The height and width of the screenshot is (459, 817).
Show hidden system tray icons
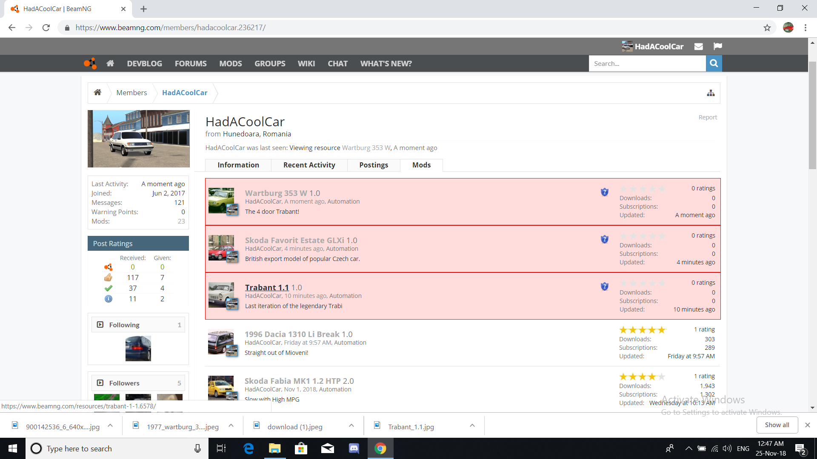(x=688, y=448)
